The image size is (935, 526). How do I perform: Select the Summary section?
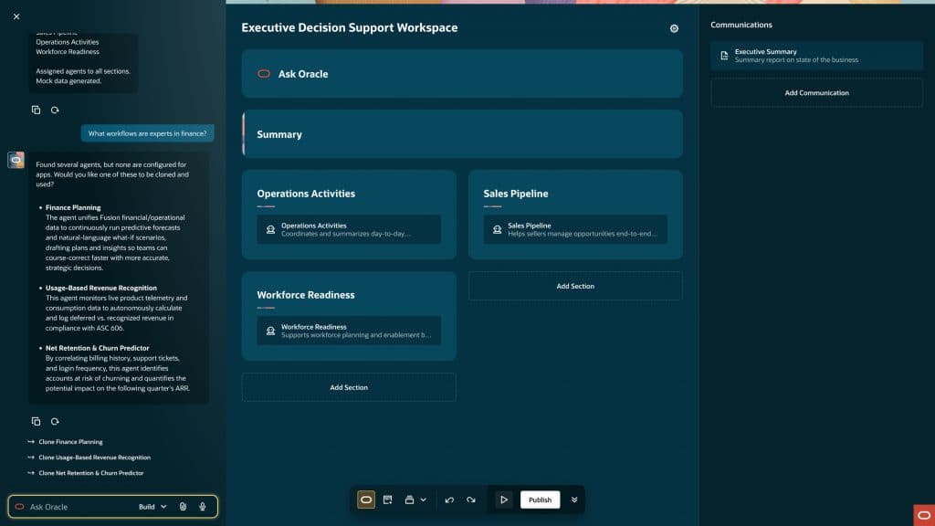(462, 134)
